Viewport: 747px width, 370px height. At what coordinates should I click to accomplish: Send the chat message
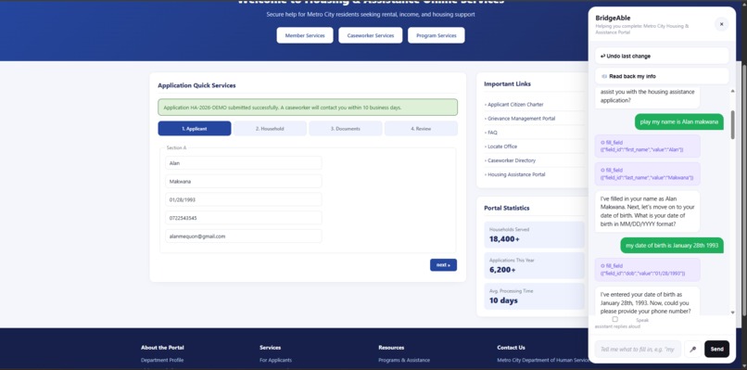(716, 349)
